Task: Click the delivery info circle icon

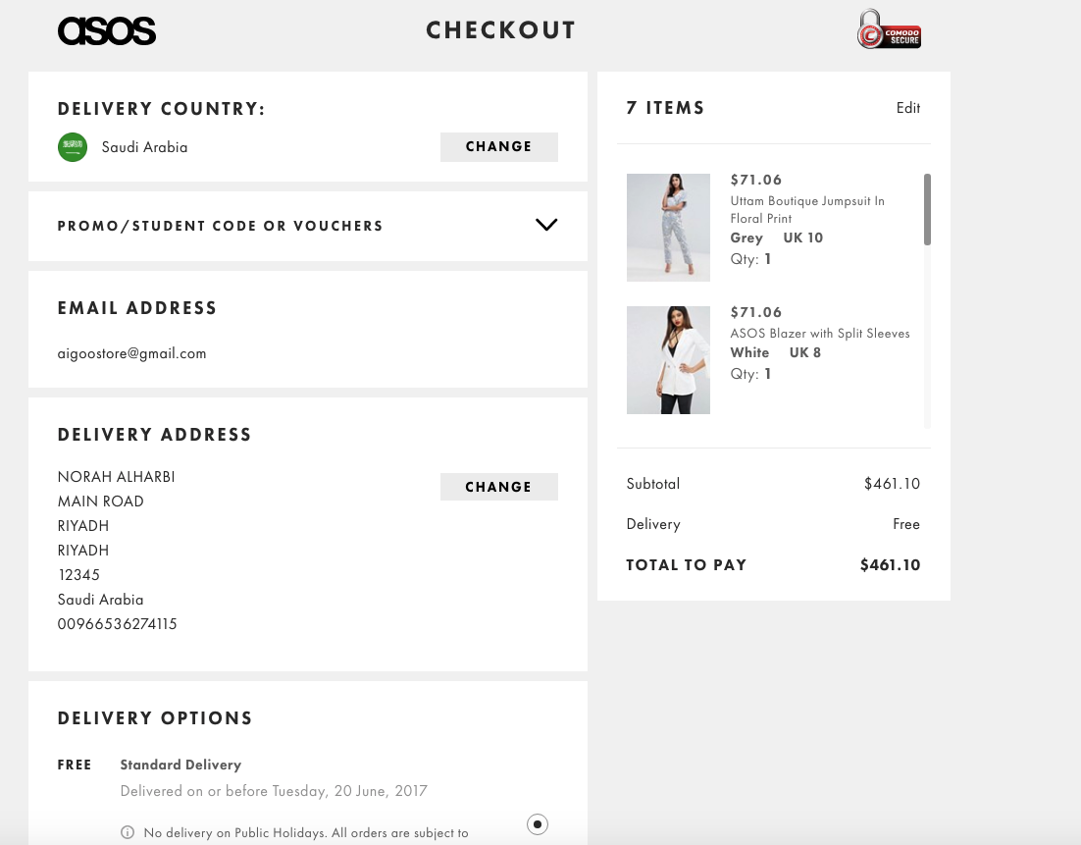Action: click(128, 832)
